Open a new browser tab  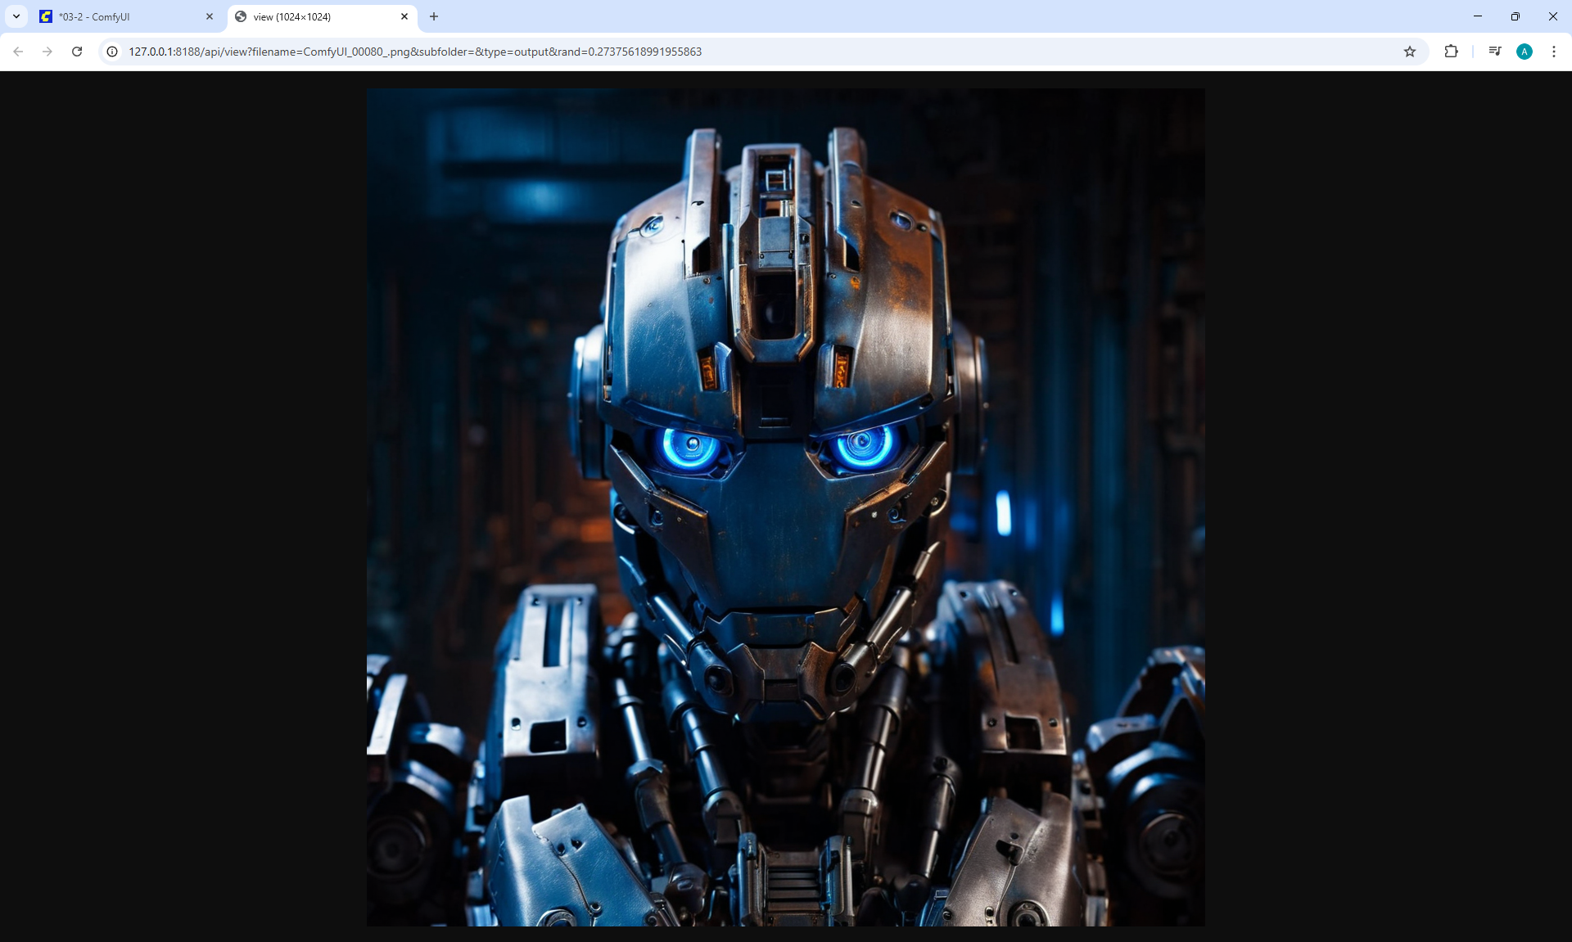434,16
